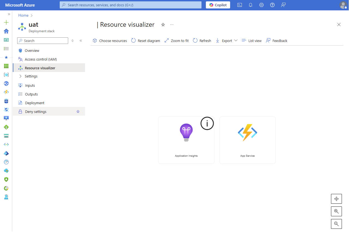349x243 pixels.
Task: Click the green plus Create a resource icon
Action: pos(6,22)
